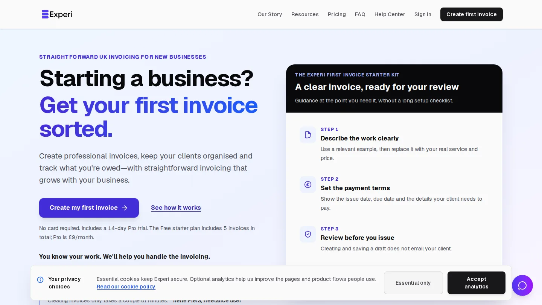Click Create first invoice header button
The width and height of the screenshot is (542, 305).
(472, 14)
